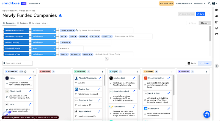This screenshot has width=220, height=121.
Task: Switch to the Query panel tab
Action: (x=205, y=23)
